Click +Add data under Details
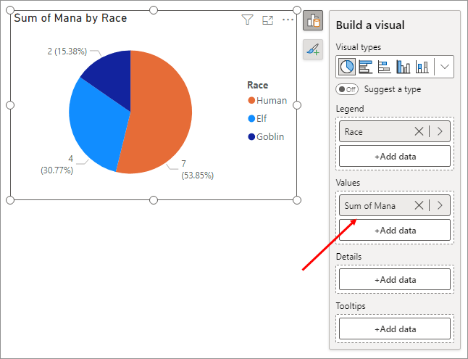The image size is (468, 359). (395, 279)
